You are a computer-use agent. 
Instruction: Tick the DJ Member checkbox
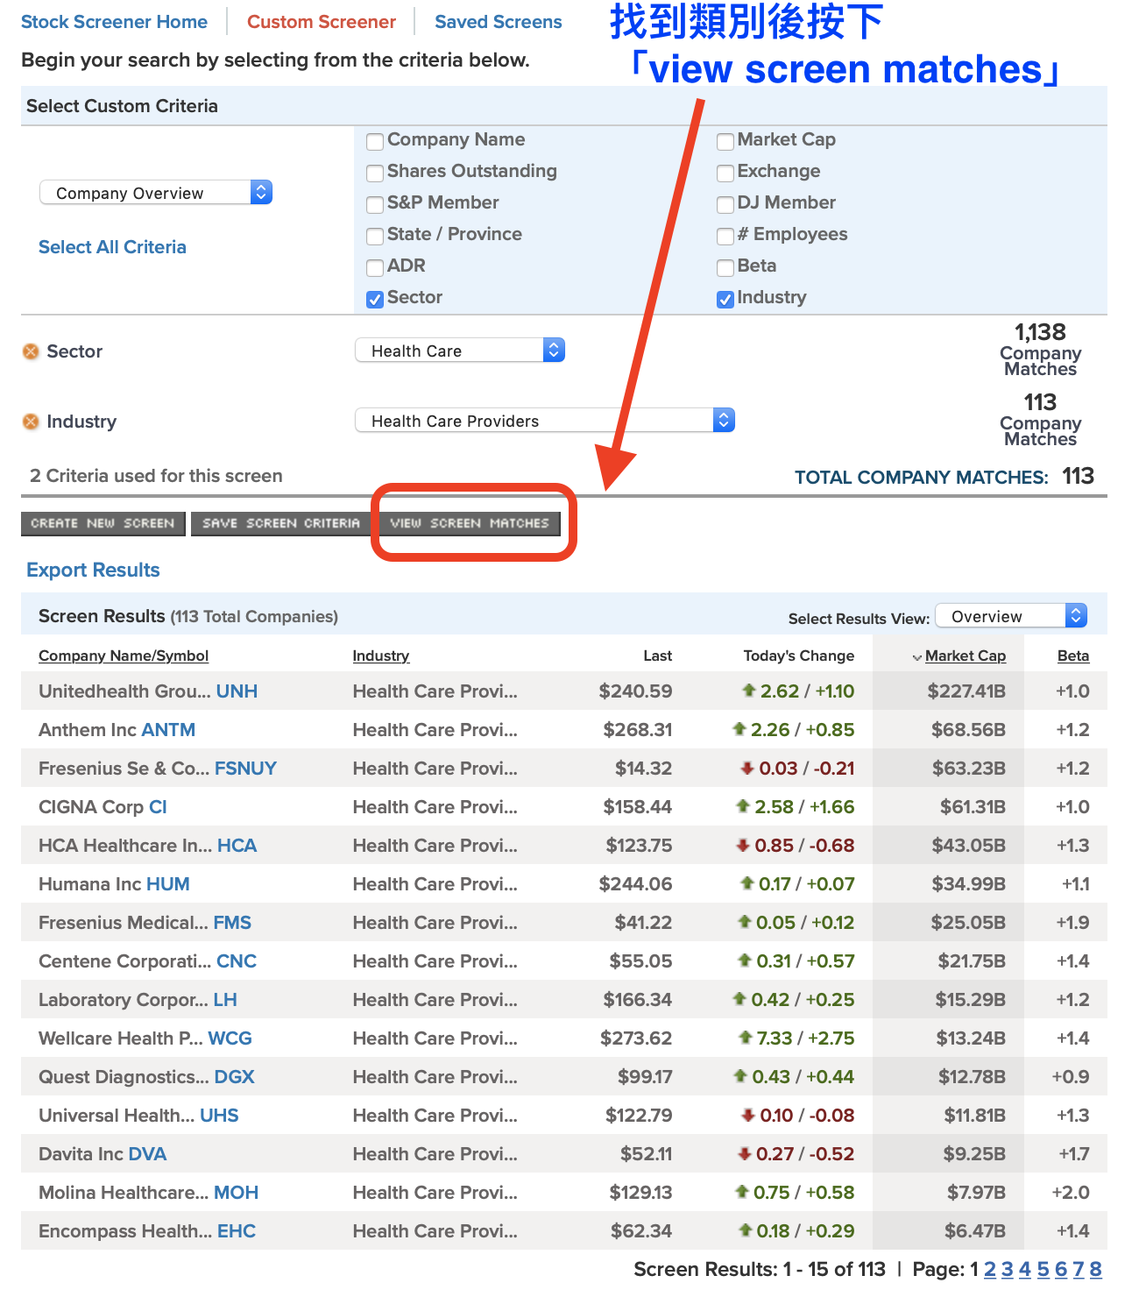(x=725, y=204)
